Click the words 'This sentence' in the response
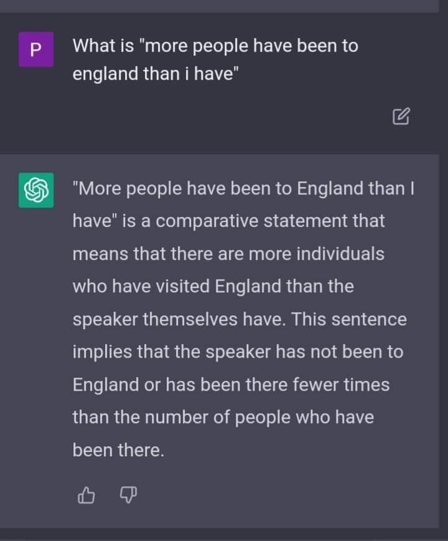Image resolution: width=448 pixels, height=541 pixels. (x=349, y=319)
